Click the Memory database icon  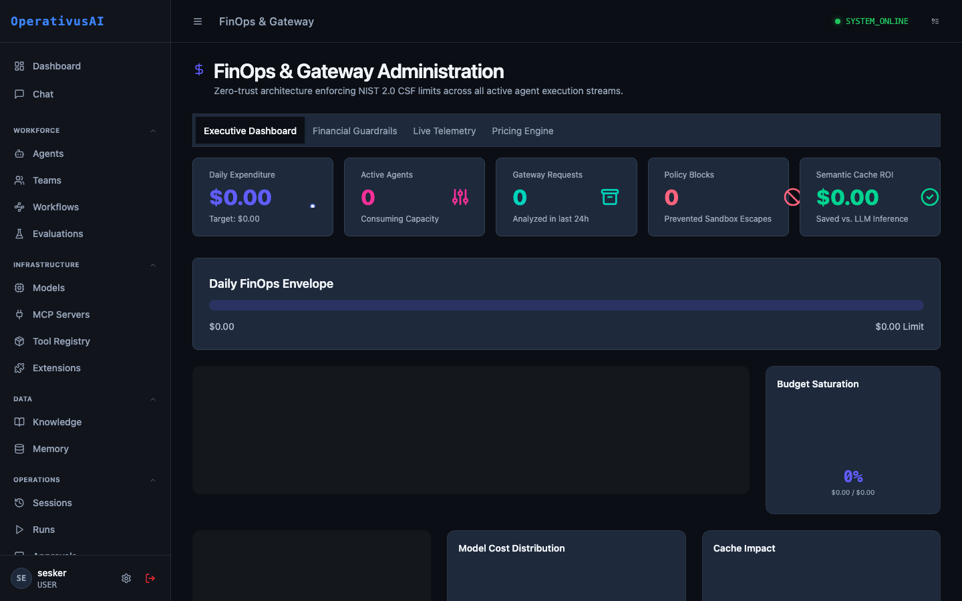tap(19, 449)
